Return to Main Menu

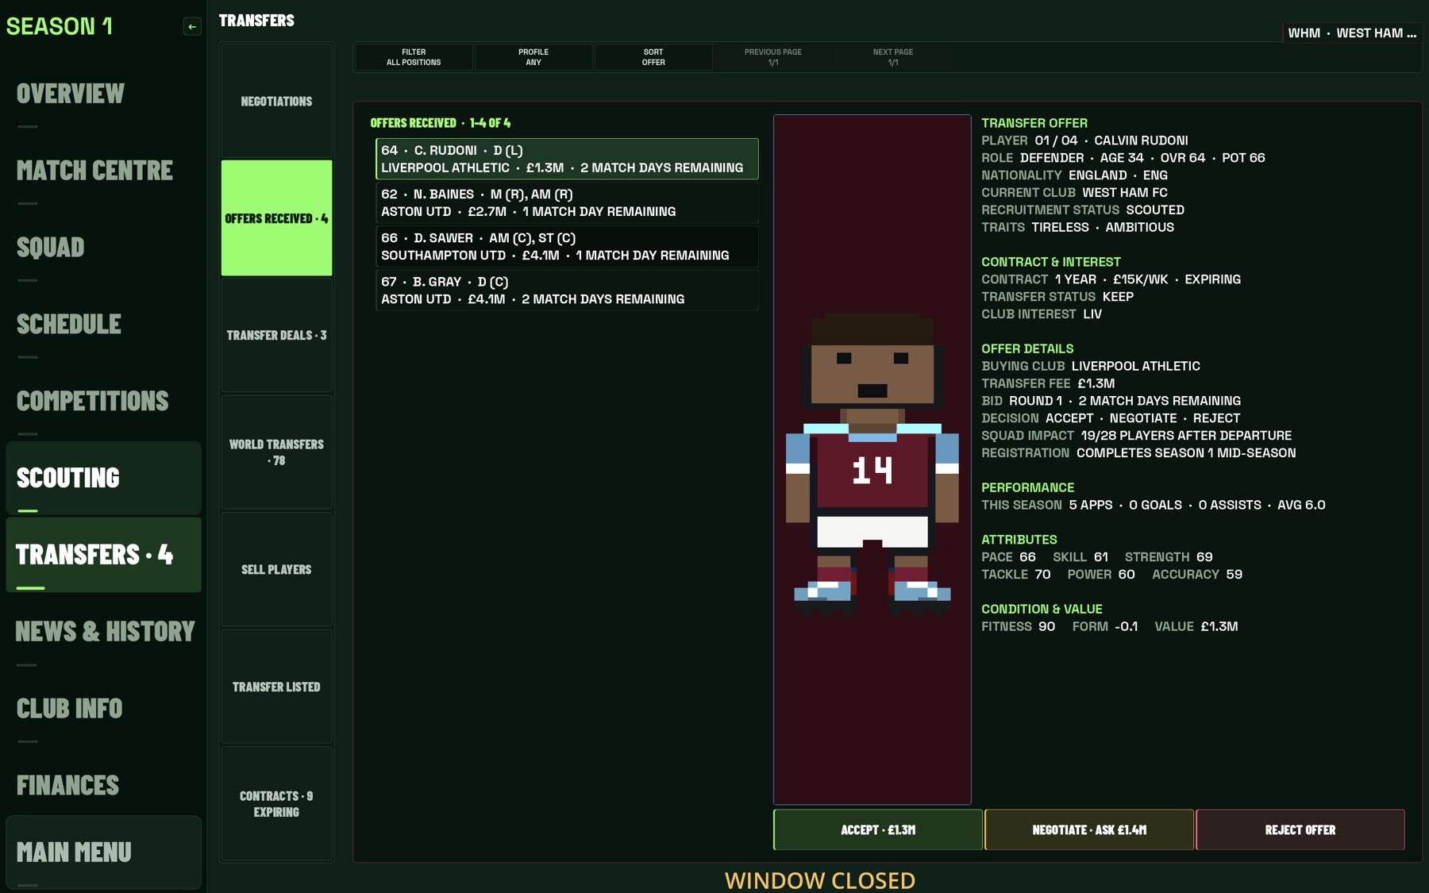(103, 853)
